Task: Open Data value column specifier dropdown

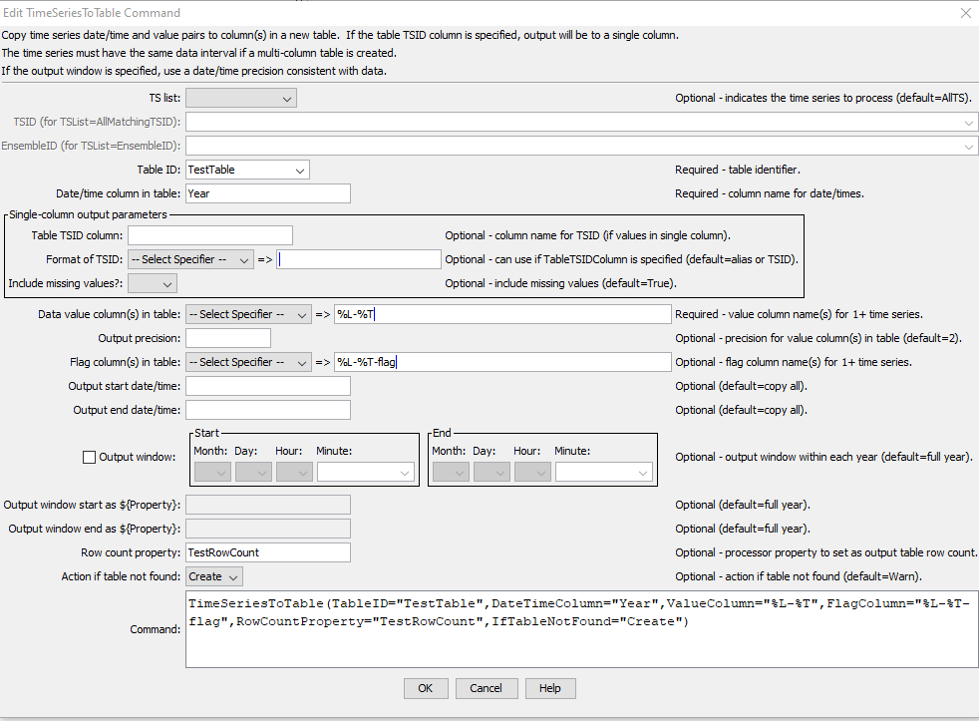Action: click(x=248, y=315)
